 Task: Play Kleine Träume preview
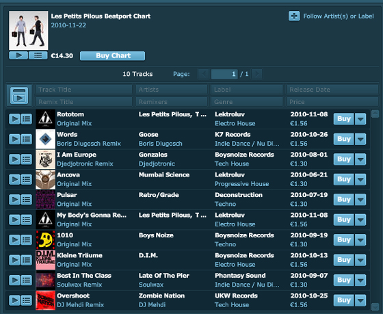[x=14, y=260]
